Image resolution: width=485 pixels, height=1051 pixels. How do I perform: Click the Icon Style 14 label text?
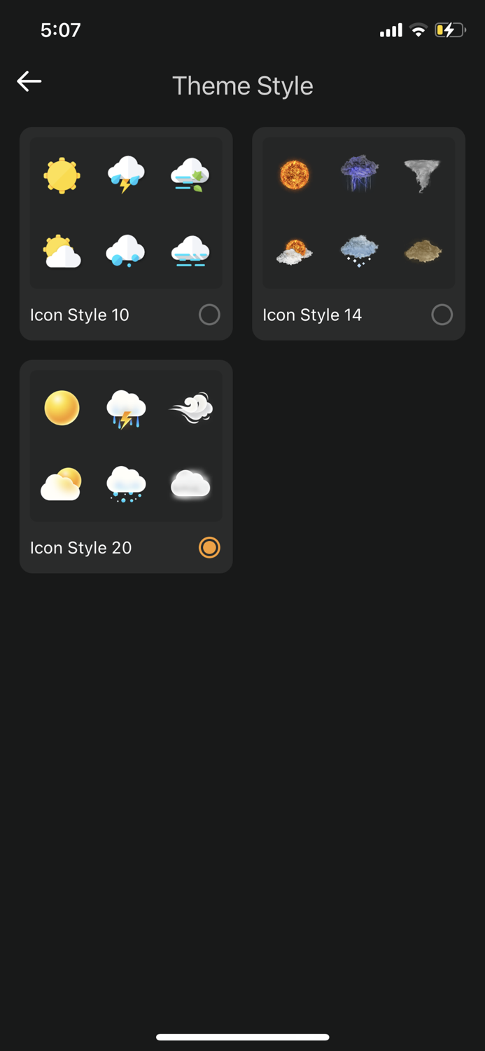tap(312, 315)
